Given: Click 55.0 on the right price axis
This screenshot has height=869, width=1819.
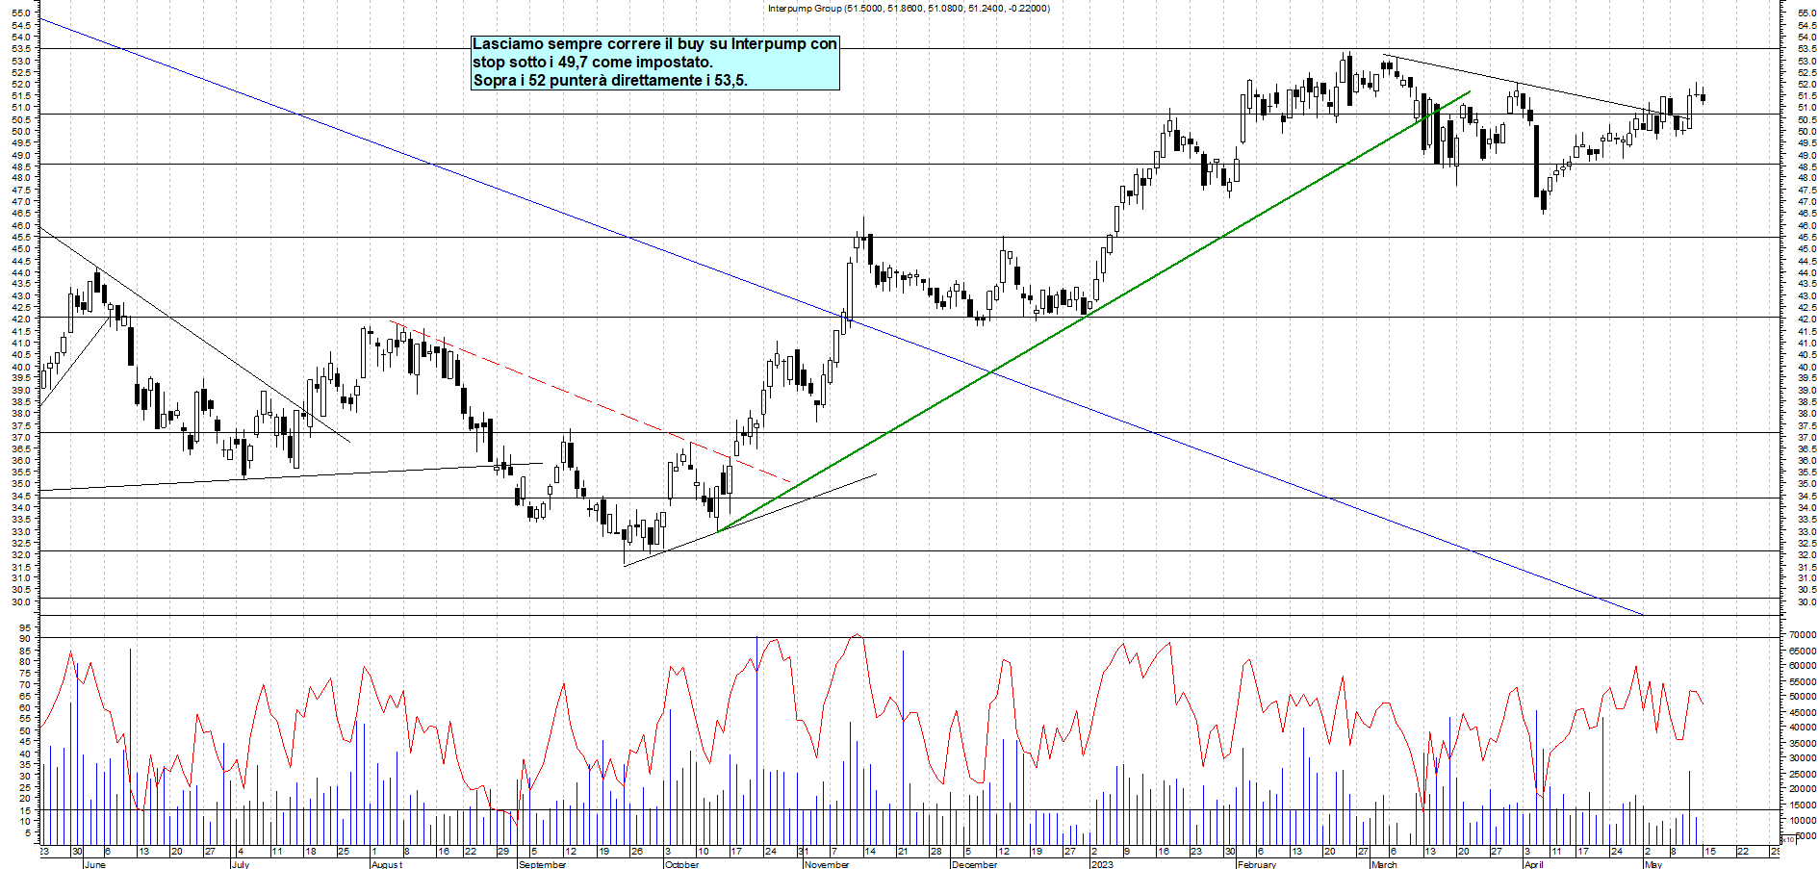Looking at the screenshot, I should [x=1806, y=14].
